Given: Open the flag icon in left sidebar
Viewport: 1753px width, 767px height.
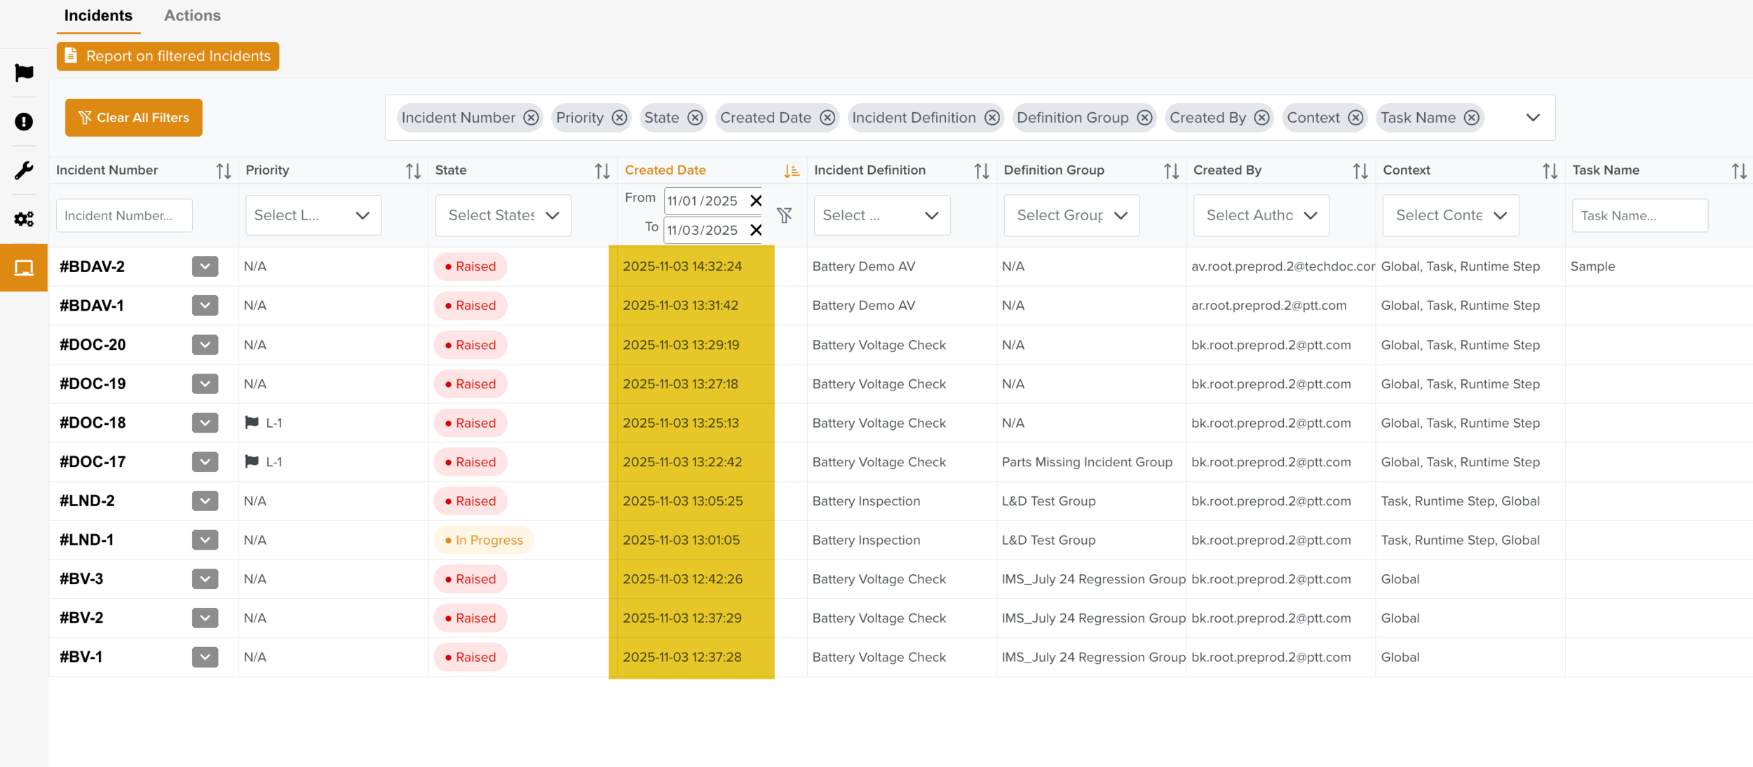Looking at the screenshot, I should [24, 73].
